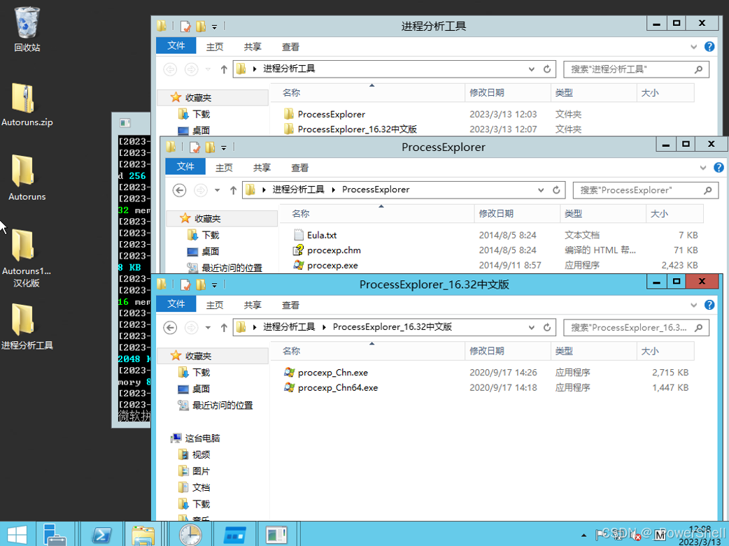This screenshot has width=729, height=546.
Task: Refresh the ProcessExplorer_16.32中文版 address bar
Action: (x=547, y=327)
